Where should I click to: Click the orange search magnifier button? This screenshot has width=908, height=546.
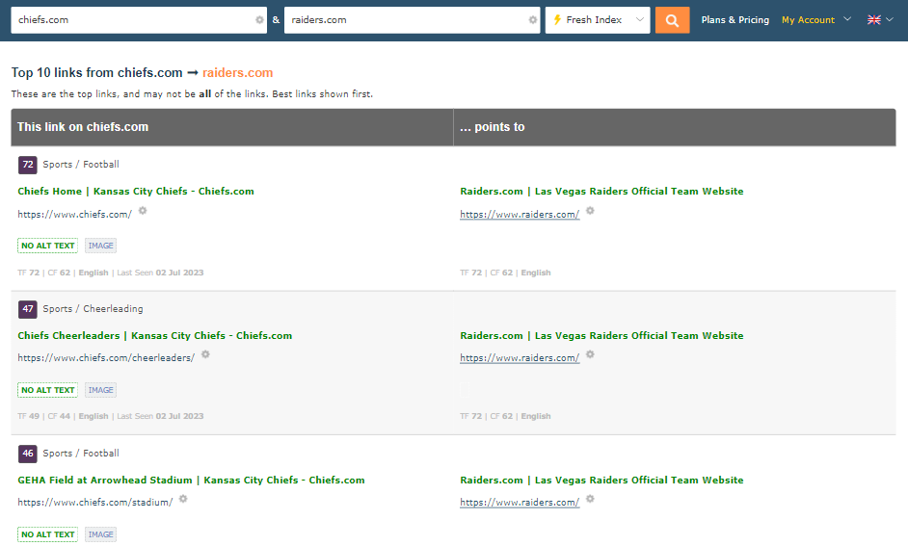tap(672, 20)
